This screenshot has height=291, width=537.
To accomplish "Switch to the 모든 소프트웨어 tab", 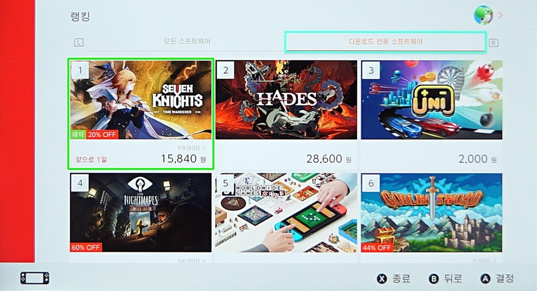I will point(187,41).
